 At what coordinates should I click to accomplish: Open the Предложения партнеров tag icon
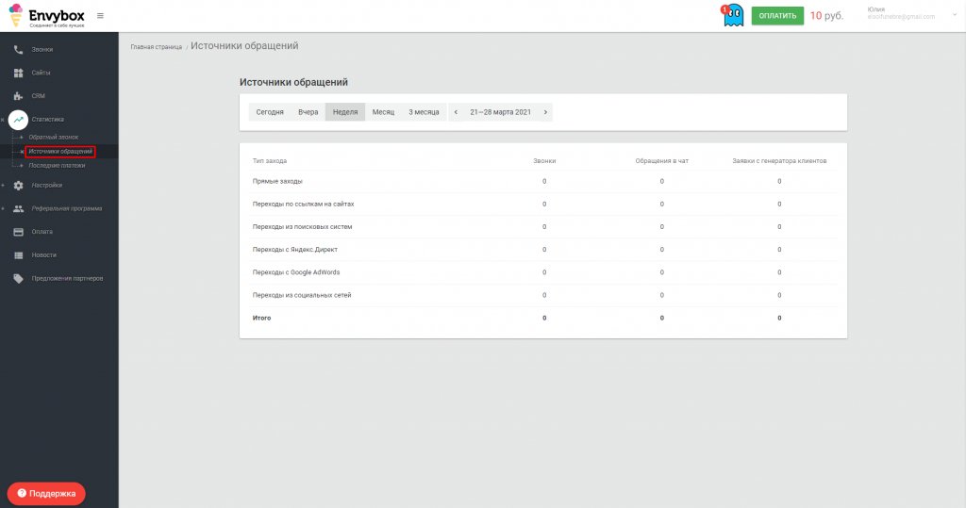pos(19,278)
